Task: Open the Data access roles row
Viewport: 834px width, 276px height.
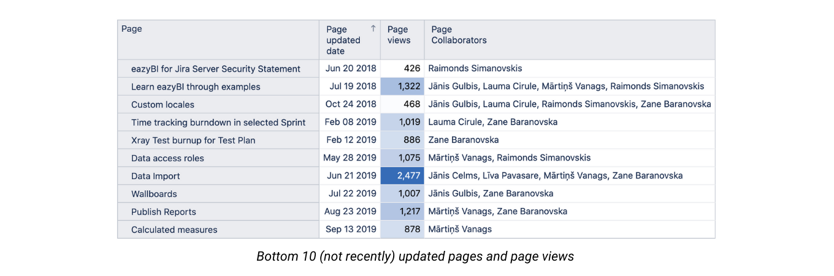Action: (x=167, y=158)
